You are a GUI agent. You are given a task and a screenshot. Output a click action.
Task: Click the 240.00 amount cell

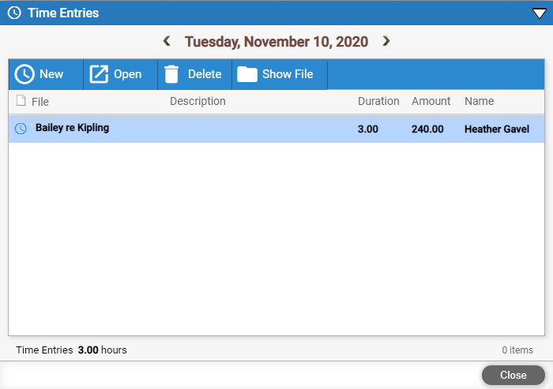pos(427,129)
